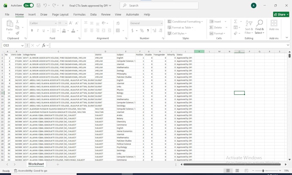Toggle Italic formatting
The height and width of the screenshot is (175, 292).
click(38, 30)
